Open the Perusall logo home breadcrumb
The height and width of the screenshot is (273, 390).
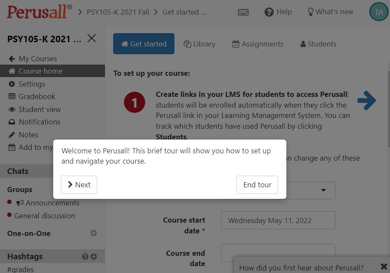click(40, 12)
